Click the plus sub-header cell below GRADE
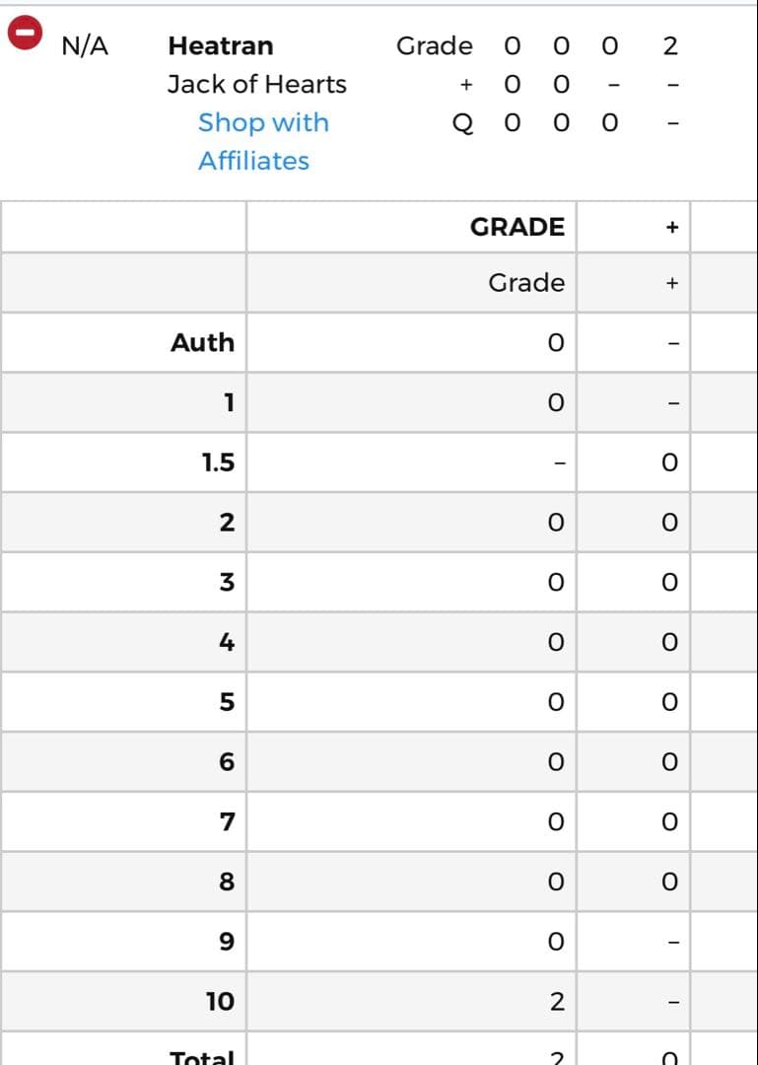758x1065 pixels. [x=672, y=283]
